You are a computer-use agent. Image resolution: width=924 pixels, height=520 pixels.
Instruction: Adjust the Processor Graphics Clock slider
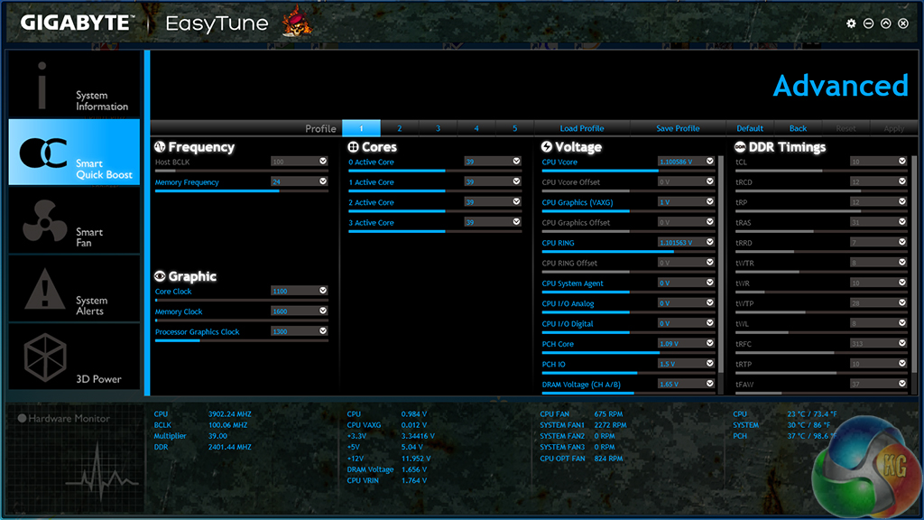(x=242, y=340)
